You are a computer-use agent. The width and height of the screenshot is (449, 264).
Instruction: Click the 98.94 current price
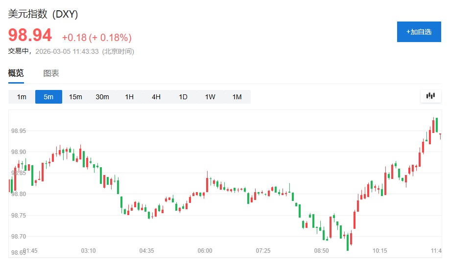click(30, 36)
